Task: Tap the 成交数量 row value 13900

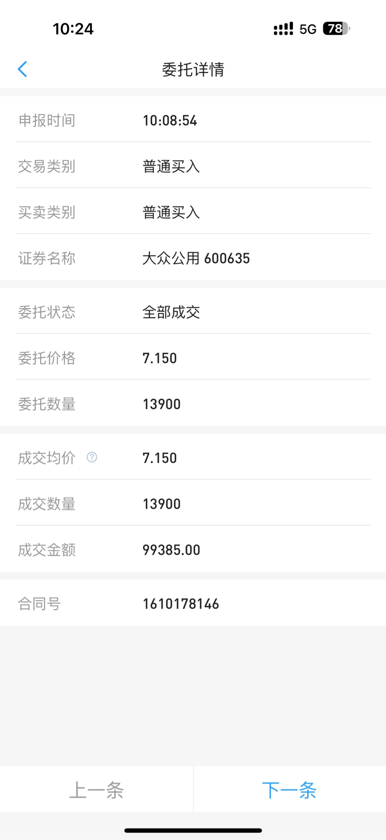Action: pyautogui.click(x=162, y=504)
